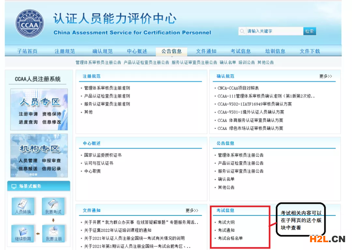The height and width of the screenshot is (250, 352).
Task: Expand 更多 in the 确认规范 panel
Action: (326, 76)
